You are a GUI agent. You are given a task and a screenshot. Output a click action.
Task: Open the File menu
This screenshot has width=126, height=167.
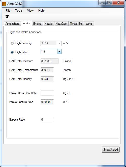(8, 11)
